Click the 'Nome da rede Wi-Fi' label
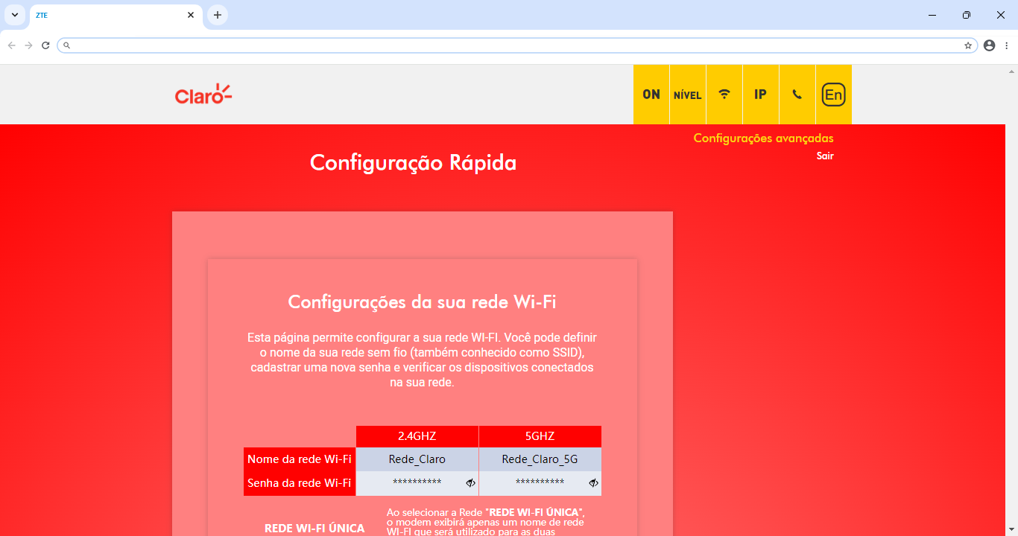 click(300, 459)
